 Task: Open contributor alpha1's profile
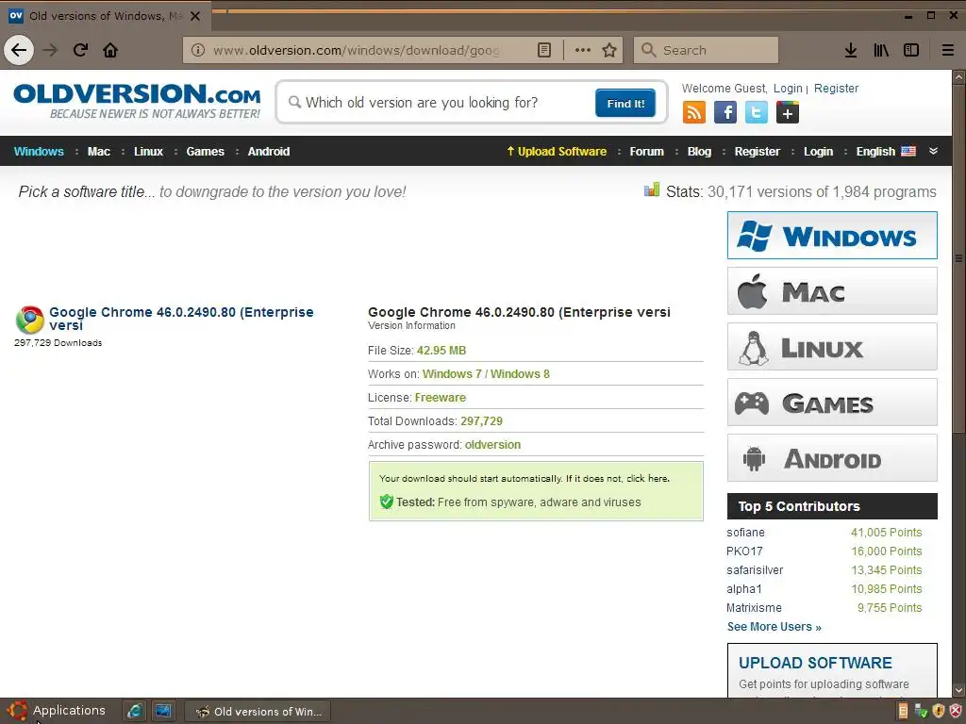743,589
